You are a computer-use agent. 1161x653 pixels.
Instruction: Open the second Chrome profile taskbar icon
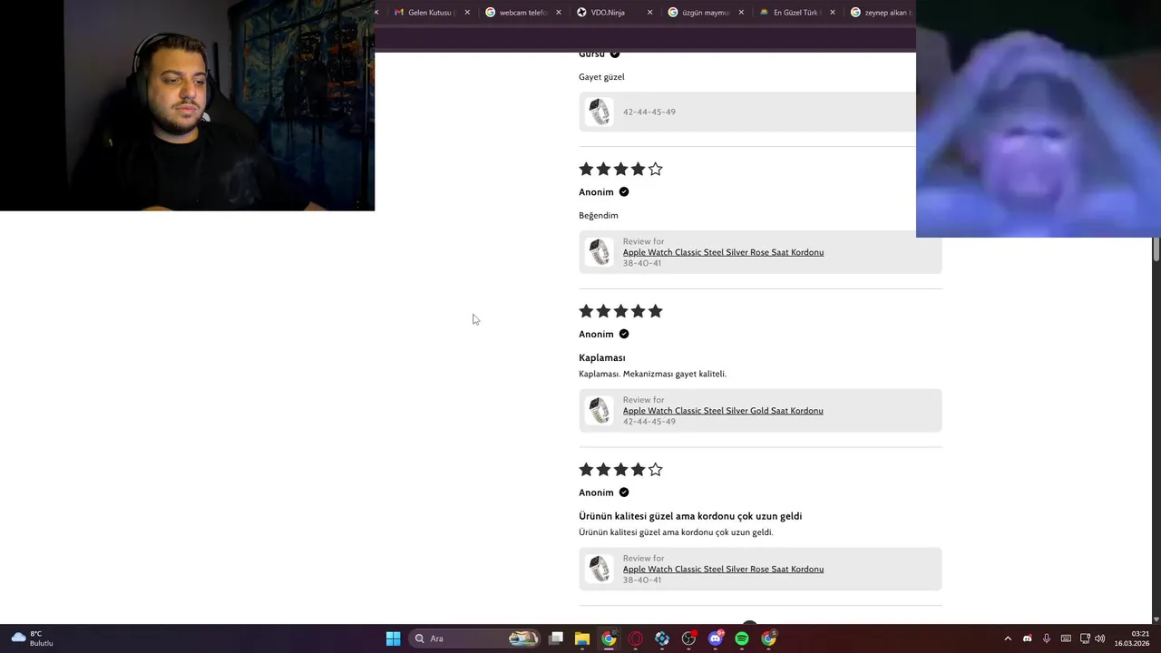769,638
